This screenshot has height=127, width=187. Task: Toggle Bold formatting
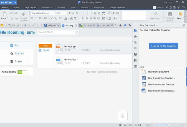tap(32, 18)
